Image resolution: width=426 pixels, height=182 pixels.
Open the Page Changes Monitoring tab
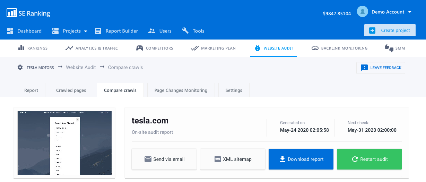point(181,90)
